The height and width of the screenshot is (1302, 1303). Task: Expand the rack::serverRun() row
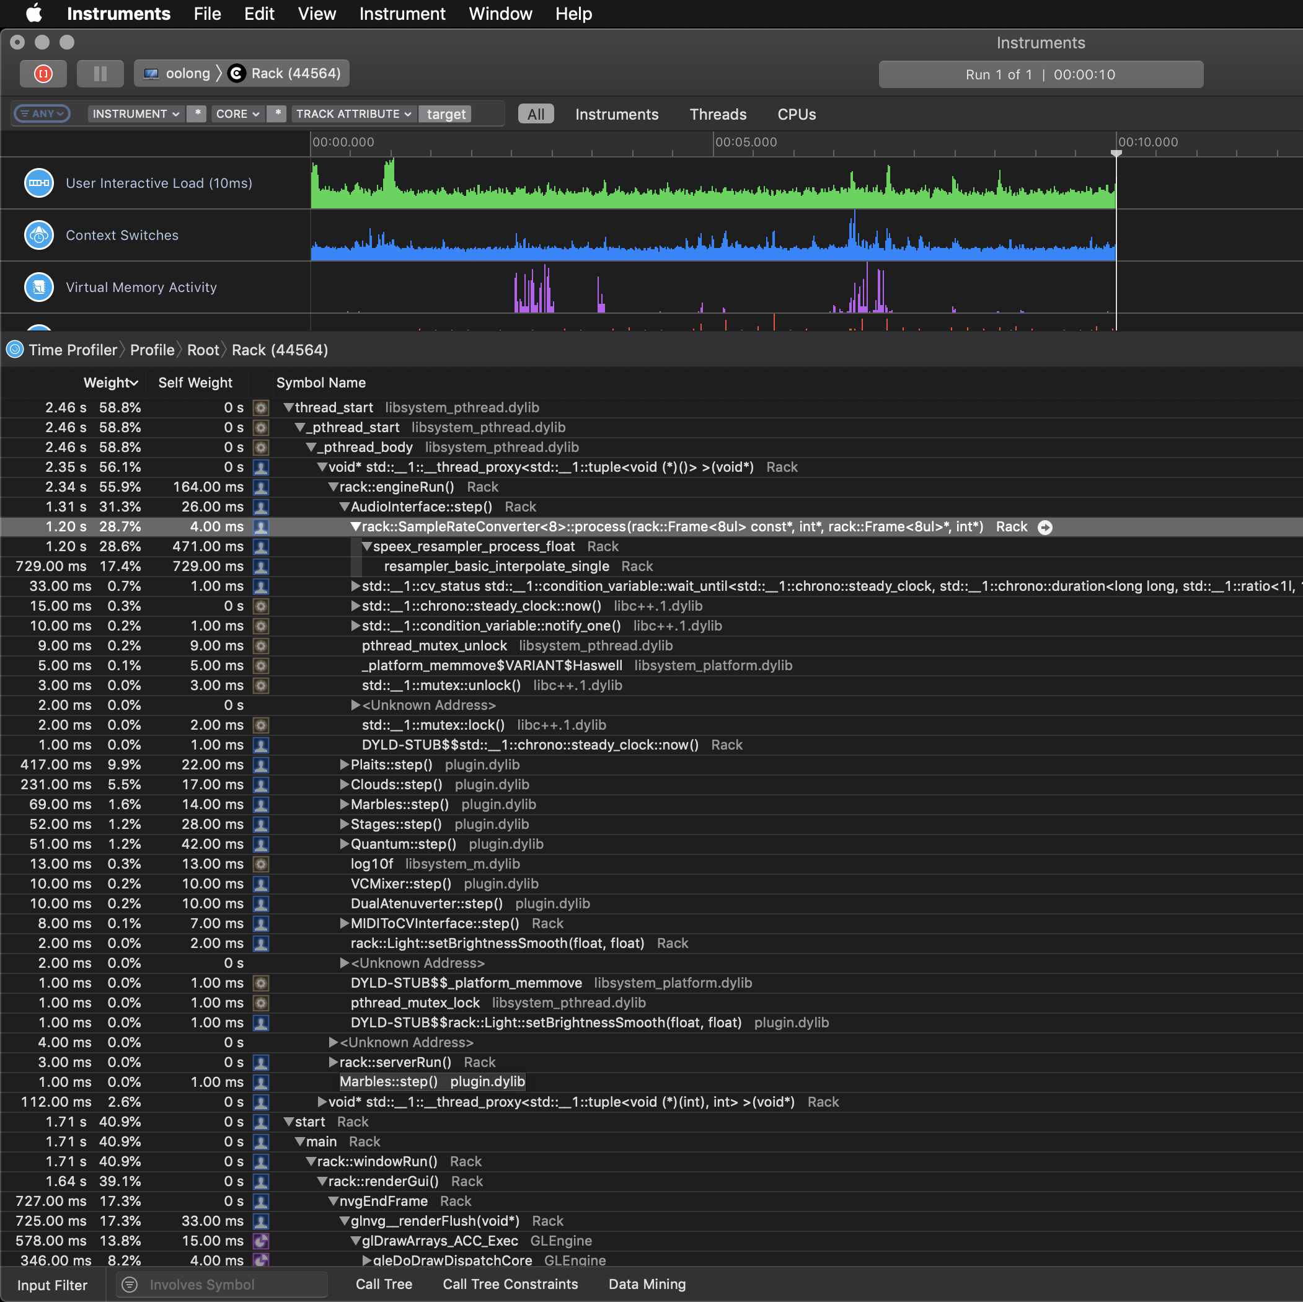(333, 1062)
